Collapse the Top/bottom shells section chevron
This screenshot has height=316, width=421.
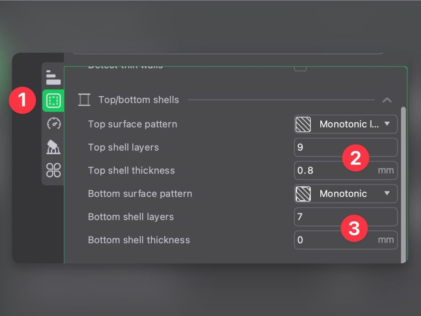(x=387, y=100)
